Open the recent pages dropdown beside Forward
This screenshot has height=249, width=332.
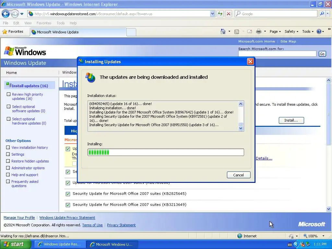(22, 14)
